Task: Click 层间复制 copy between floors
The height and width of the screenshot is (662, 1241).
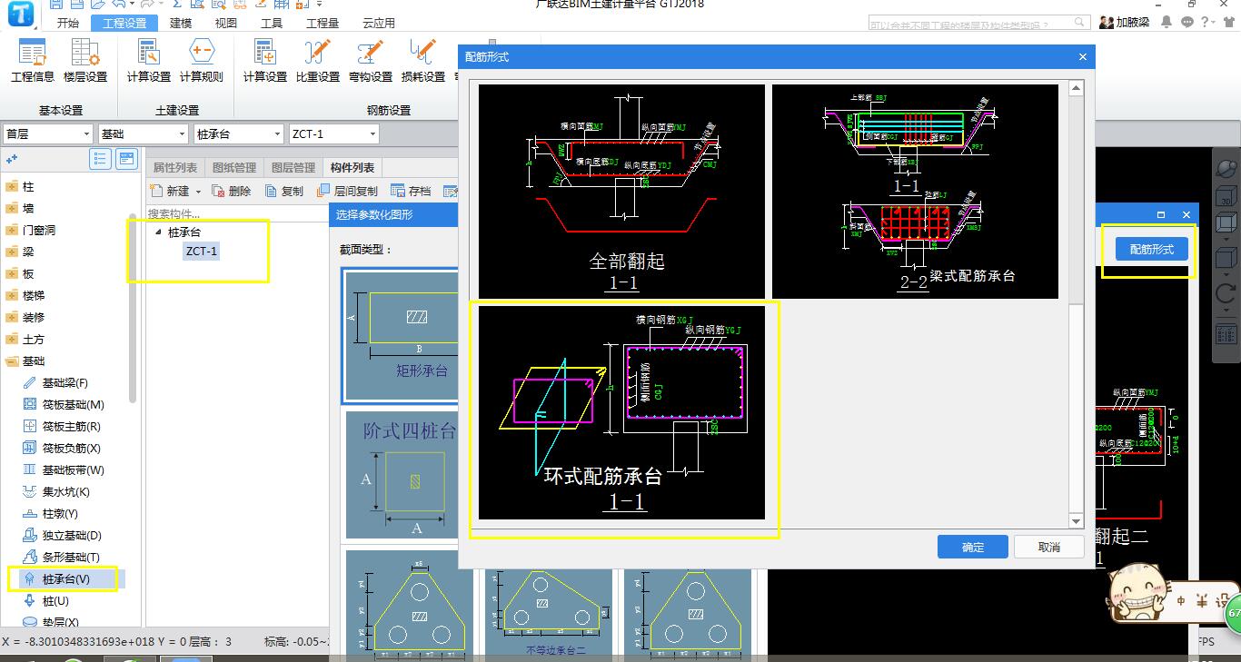Action: 347,191
